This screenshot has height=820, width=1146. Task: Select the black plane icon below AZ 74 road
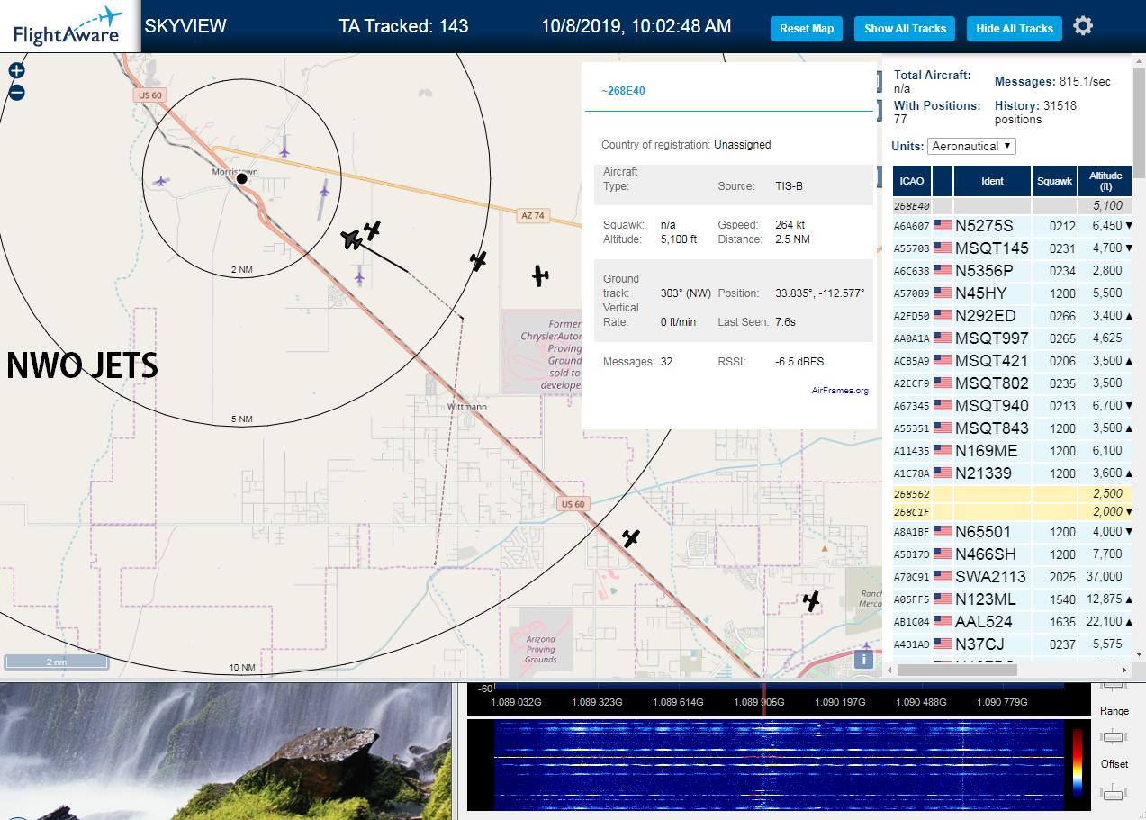478,261
